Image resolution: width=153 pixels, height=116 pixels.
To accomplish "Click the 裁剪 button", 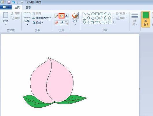I will point(37,13).
